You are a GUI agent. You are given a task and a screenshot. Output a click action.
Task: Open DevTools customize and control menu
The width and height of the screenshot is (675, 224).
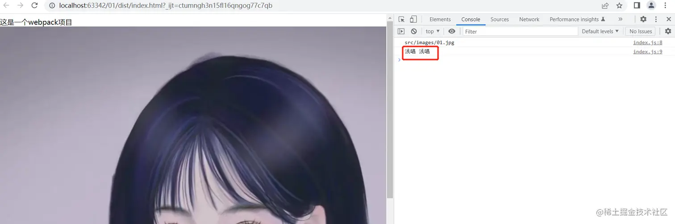point(656,19)
